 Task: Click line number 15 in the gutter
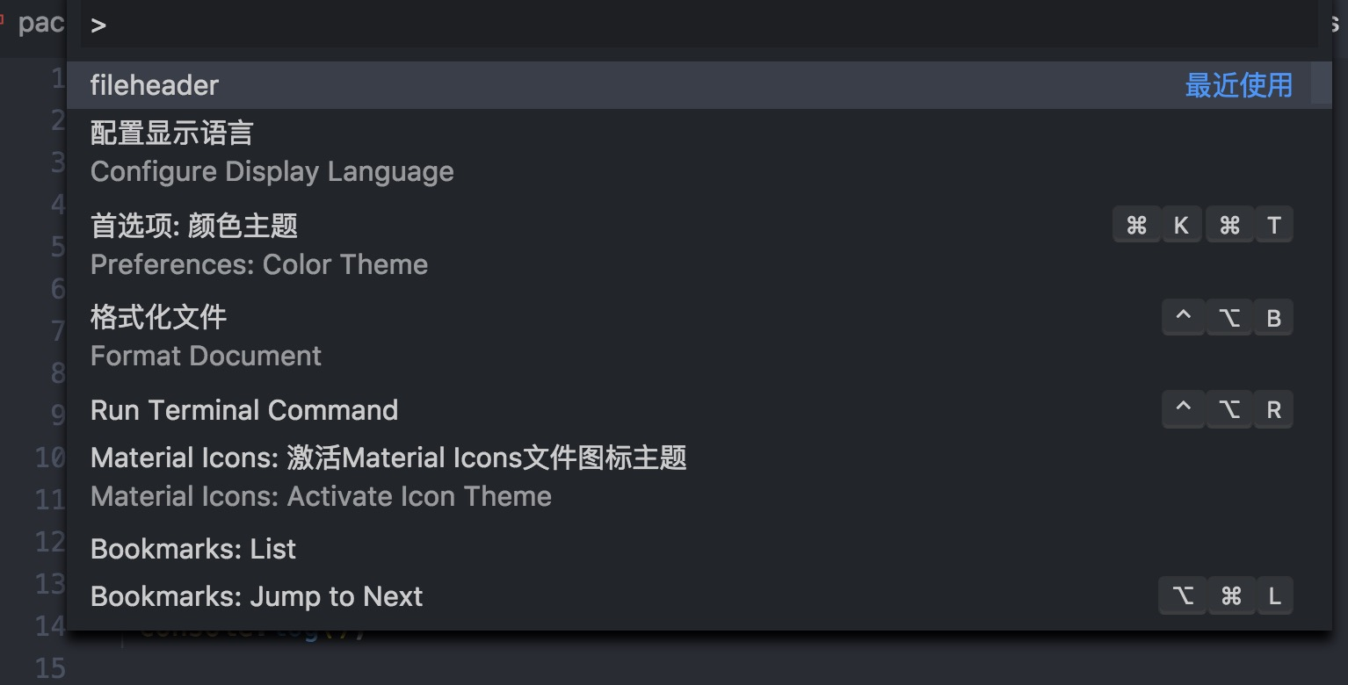pyautogui.click(x=50, y=668)
